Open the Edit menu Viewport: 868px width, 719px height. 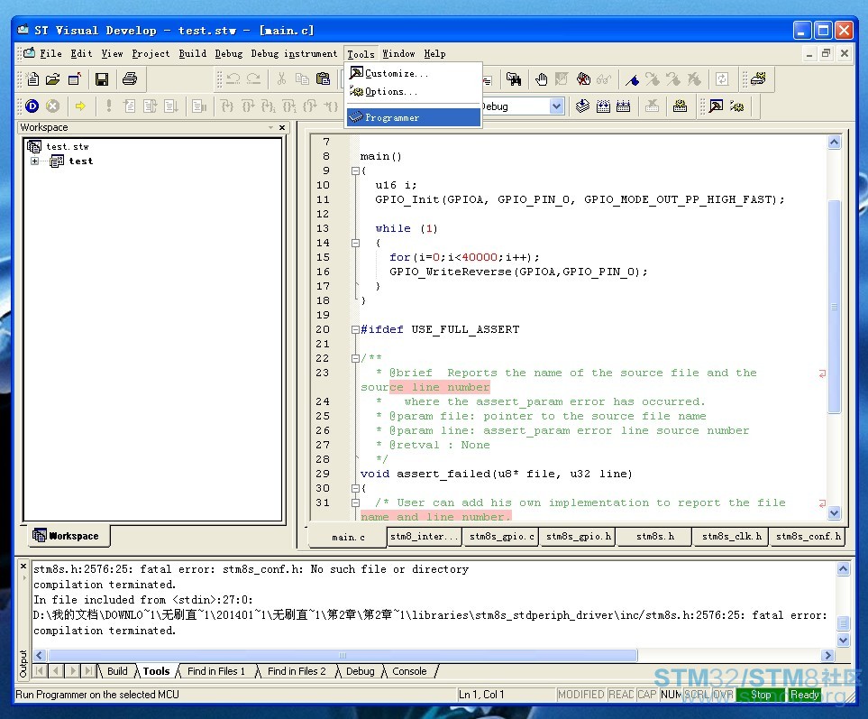[x=81, y=54]
